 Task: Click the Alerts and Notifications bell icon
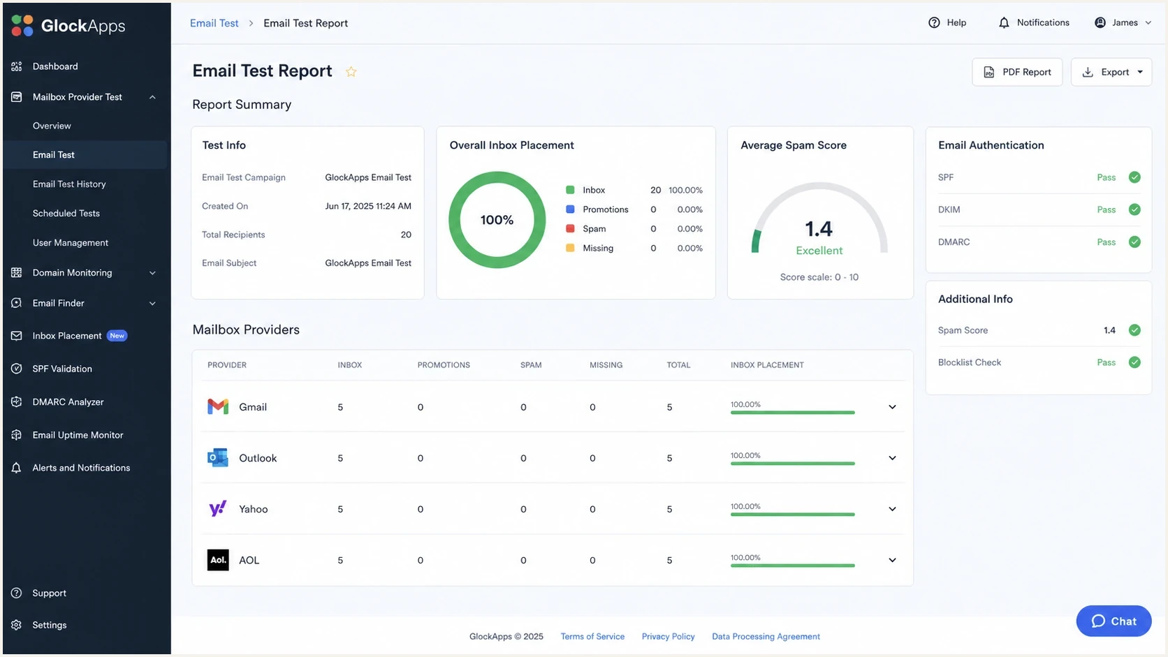pyautogui.click(x=17, y=468)
